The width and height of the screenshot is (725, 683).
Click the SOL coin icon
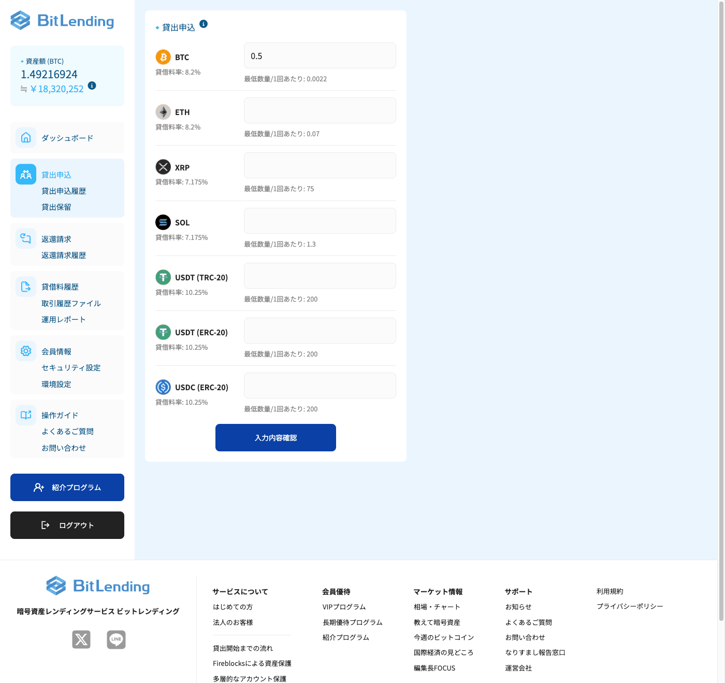(x=163, y=222)
